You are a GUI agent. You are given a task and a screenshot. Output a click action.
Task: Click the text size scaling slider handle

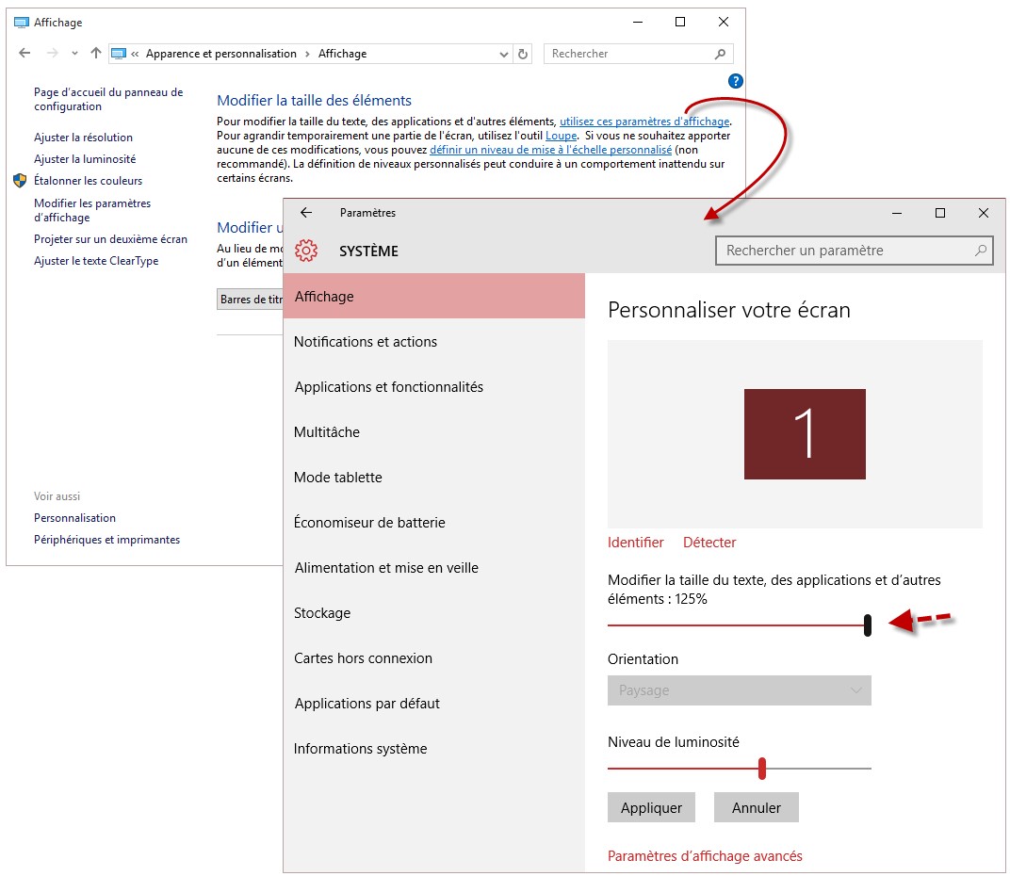coord(868,625)
